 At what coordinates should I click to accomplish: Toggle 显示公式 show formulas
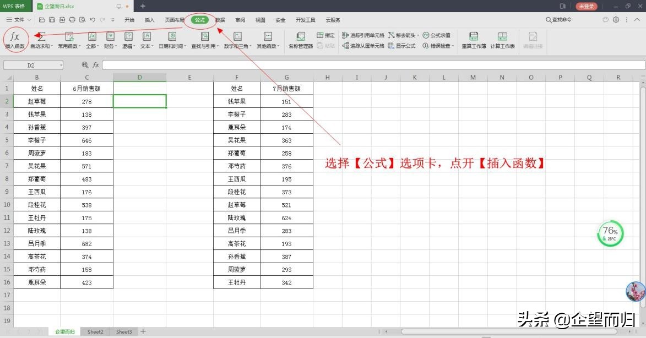[401, 46]
